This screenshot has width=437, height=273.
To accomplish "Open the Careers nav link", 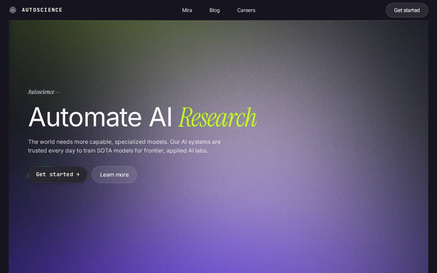I will (246, 10).
